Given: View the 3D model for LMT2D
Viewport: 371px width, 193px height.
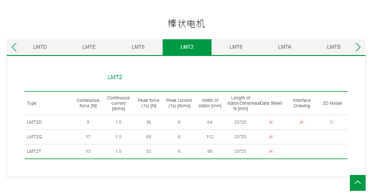Looking at the screenshot, I should coord(332,122).
